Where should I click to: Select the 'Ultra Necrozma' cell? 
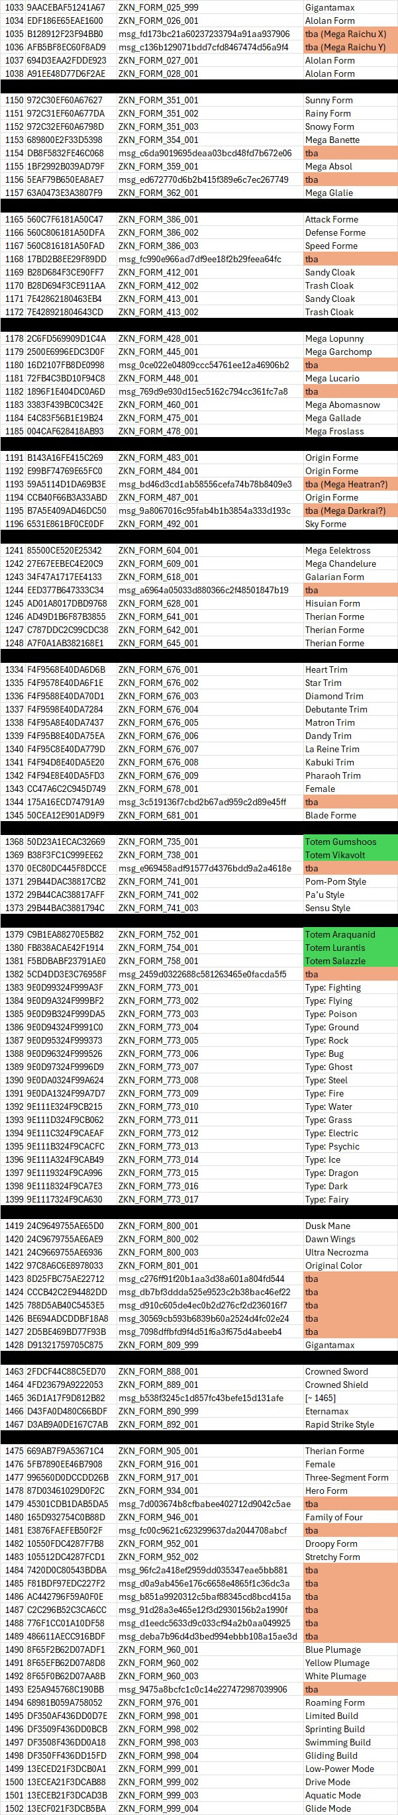point(336,1252)
